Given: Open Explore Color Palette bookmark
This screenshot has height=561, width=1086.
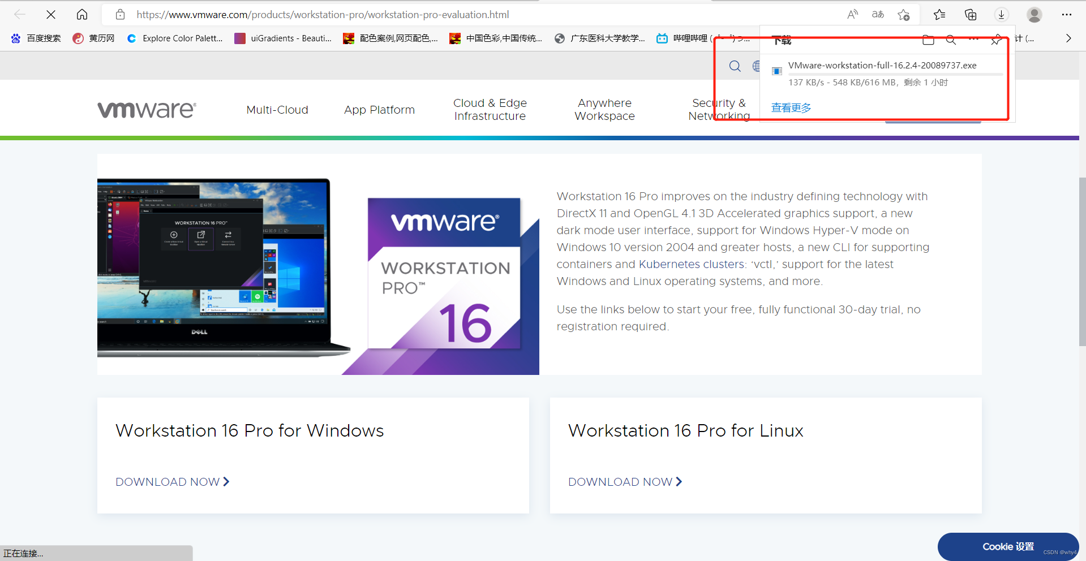Looking at the screenshot, I should click(x=174, y=38).
